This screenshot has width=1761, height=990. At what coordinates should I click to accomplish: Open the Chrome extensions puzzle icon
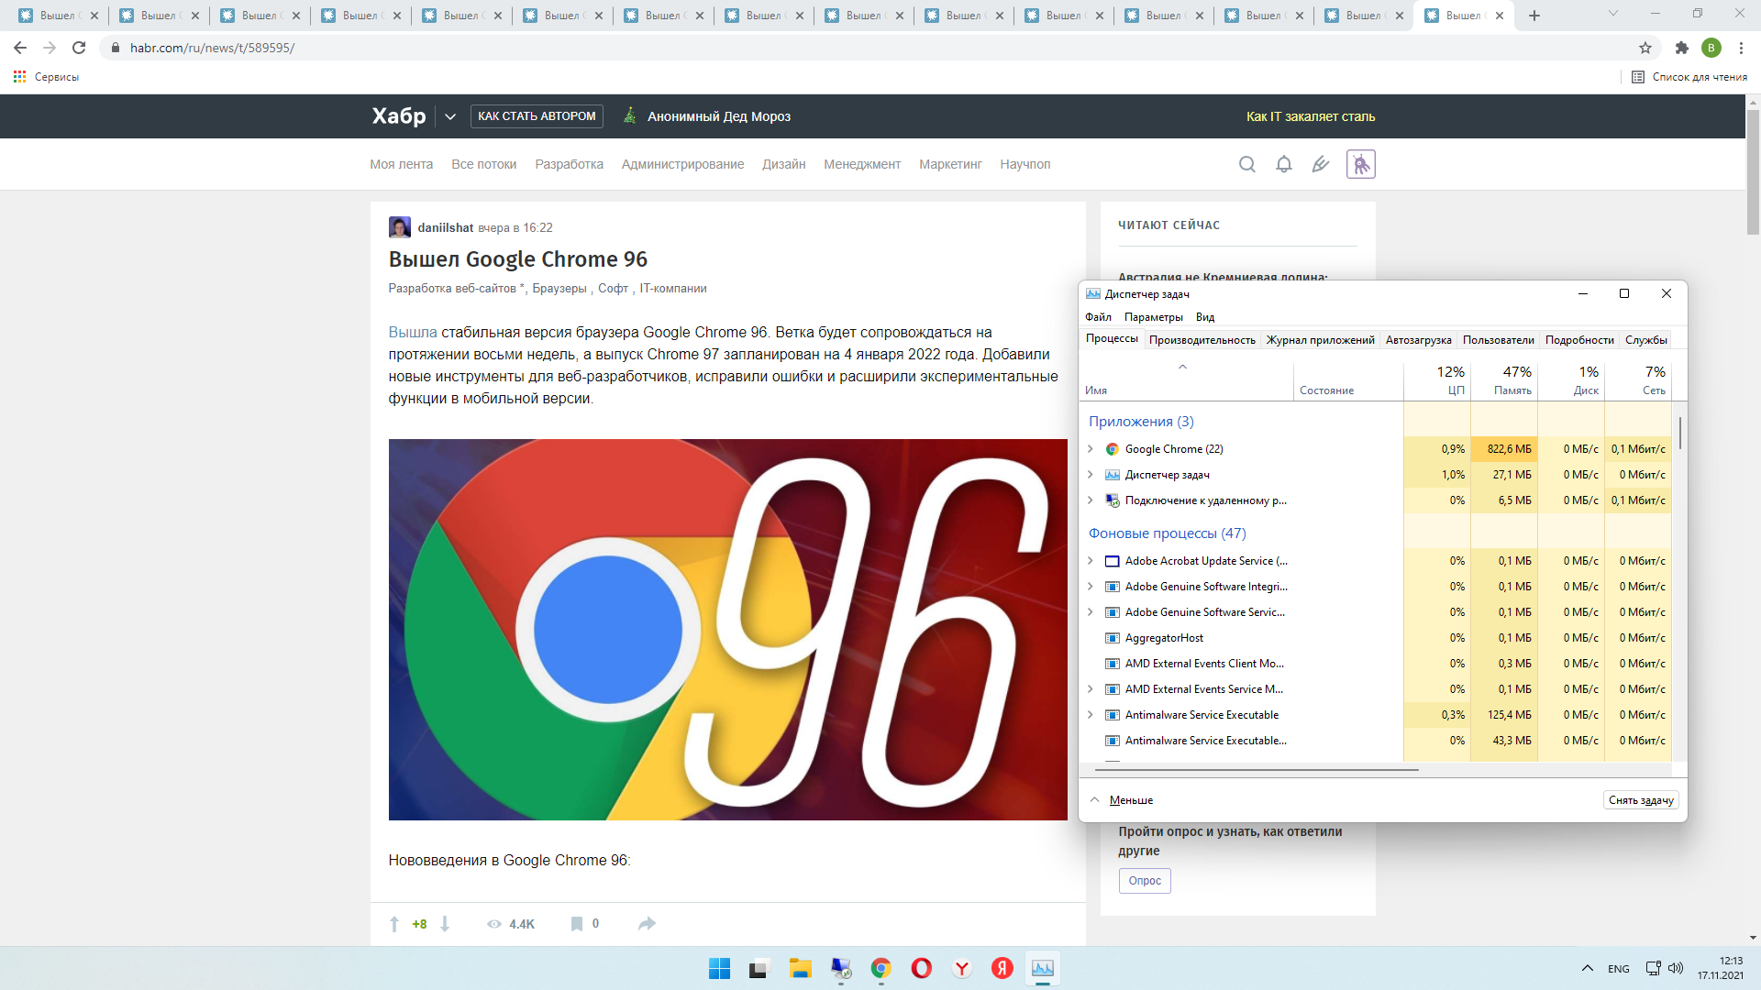point(1681,48)
